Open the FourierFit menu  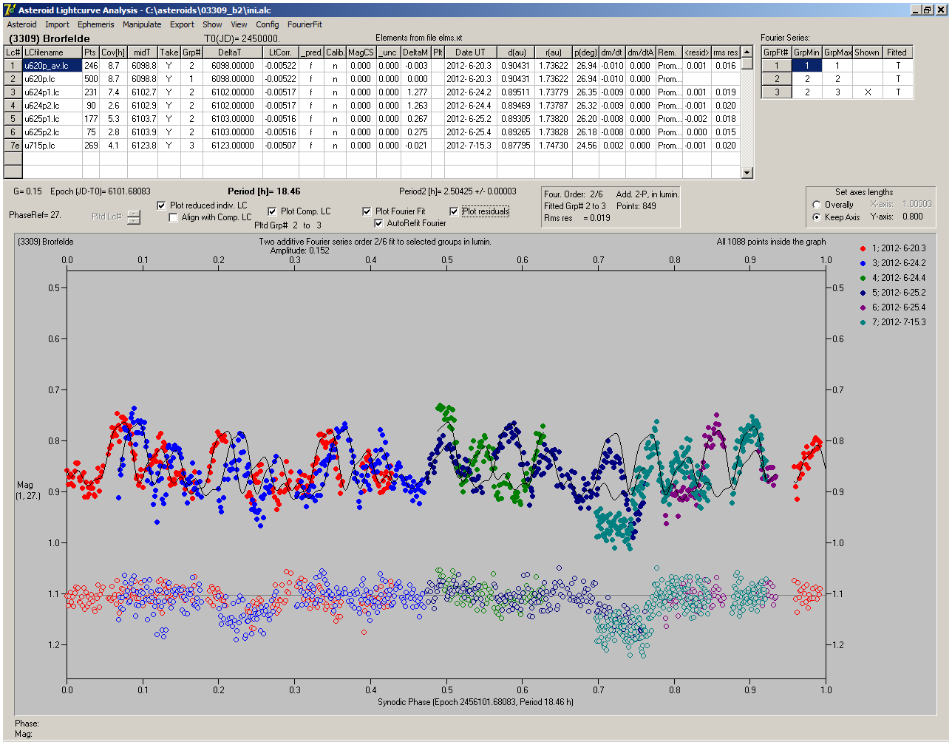[x=305, y=24]
